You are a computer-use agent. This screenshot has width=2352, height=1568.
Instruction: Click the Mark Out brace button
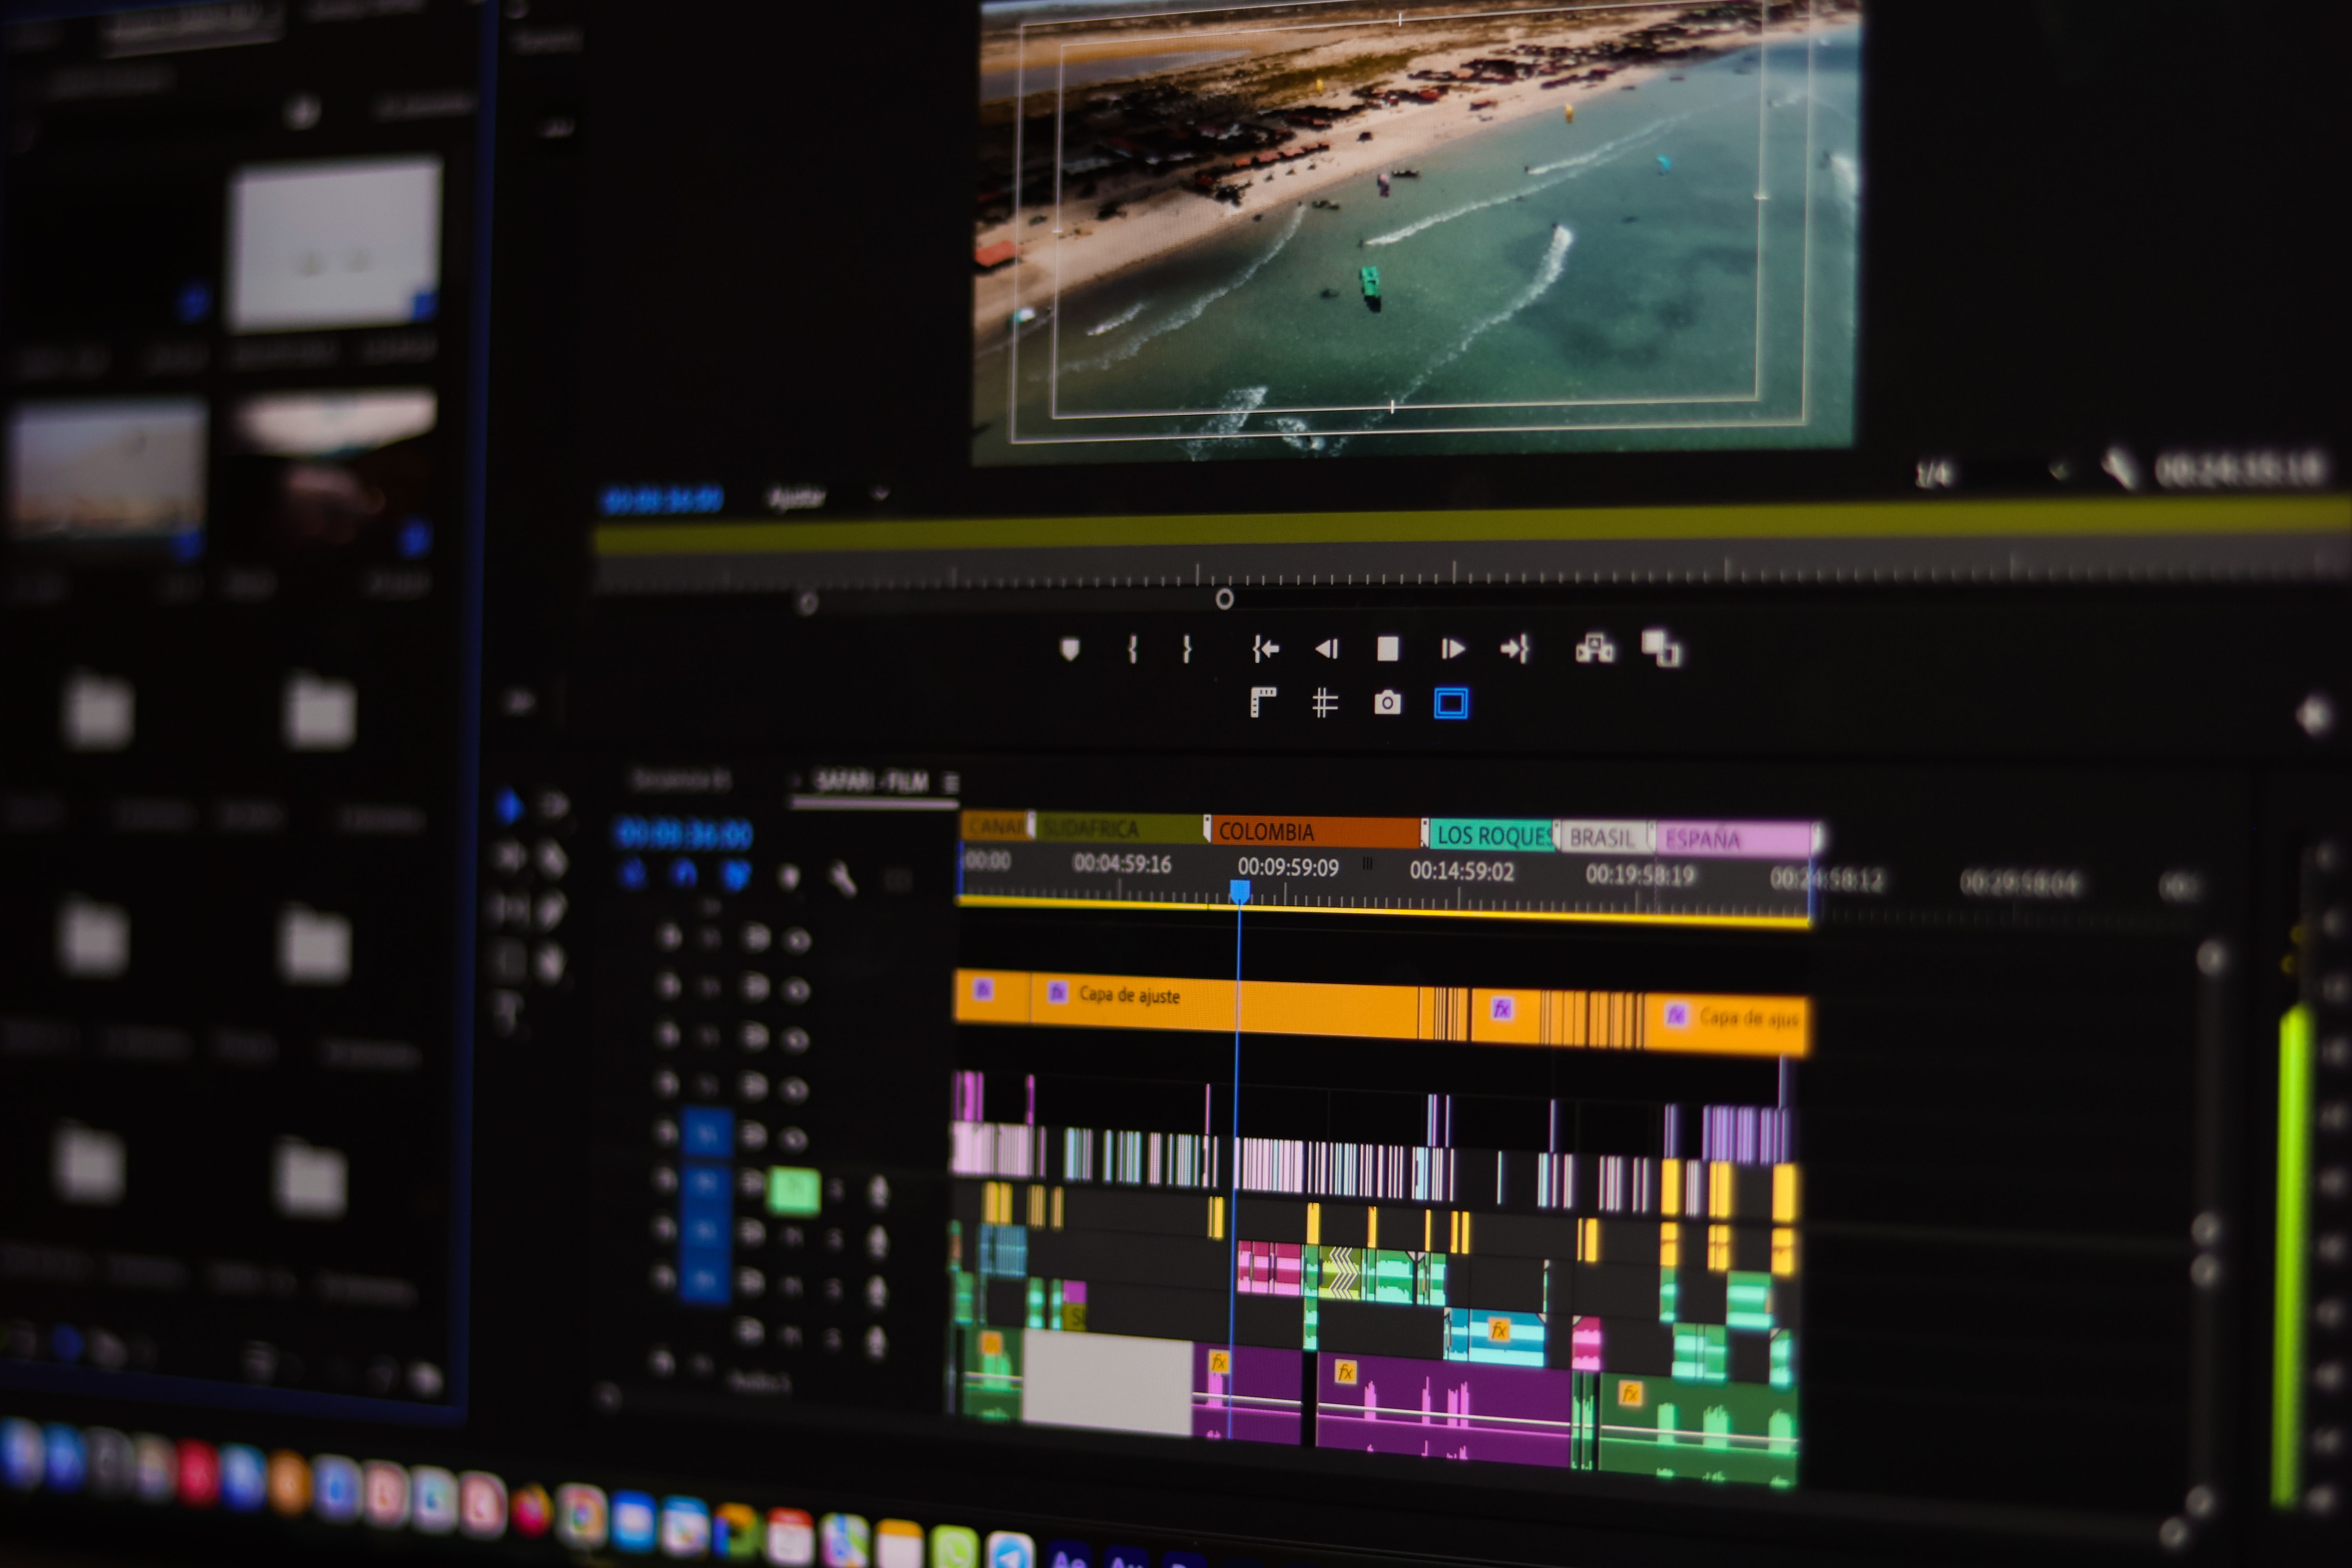[1187, 649]
